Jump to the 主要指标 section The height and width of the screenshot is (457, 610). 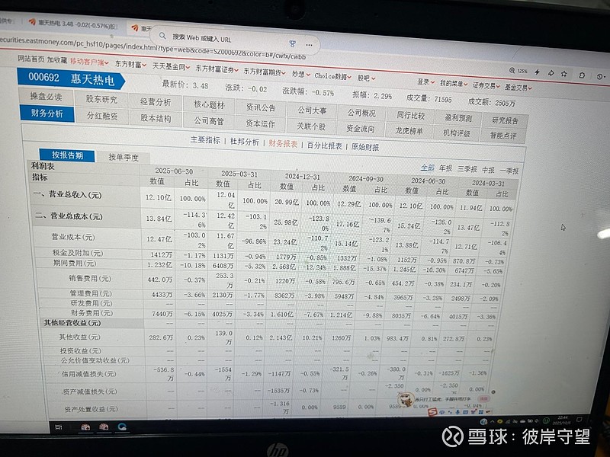click(205, 140)
